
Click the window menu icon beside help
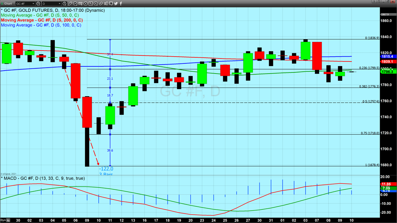pos(379,2)
